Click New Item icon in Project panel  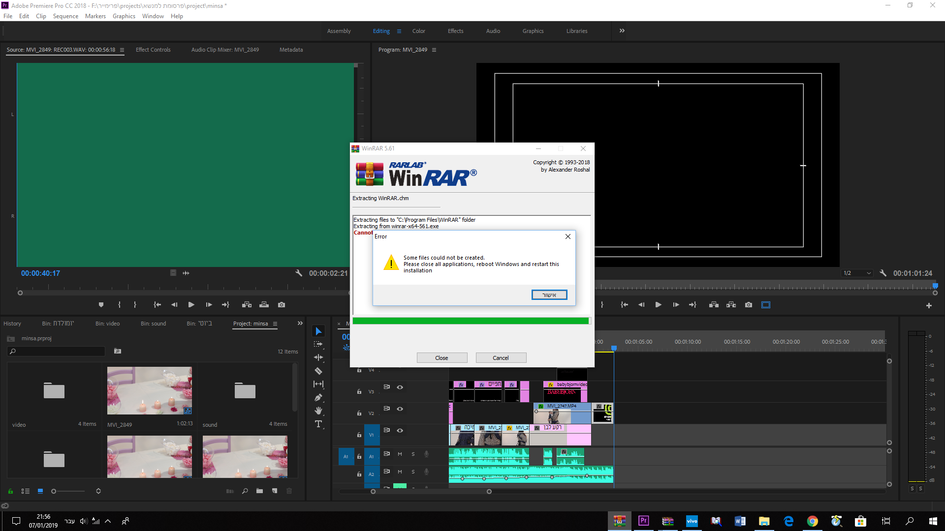pos(275,491)
